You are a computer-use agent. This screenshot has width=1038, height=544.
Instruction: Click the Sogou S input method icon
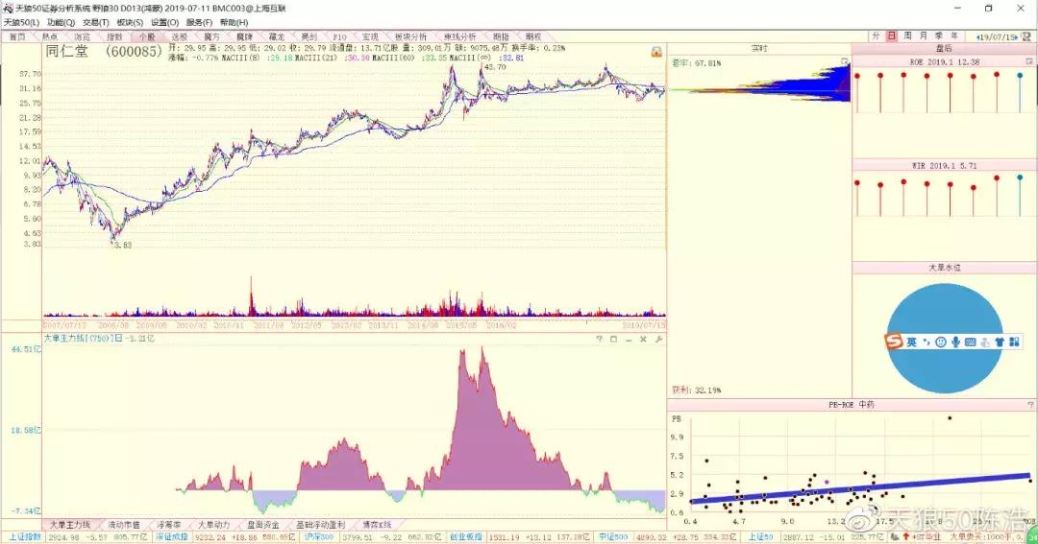(x=894, y=341)
